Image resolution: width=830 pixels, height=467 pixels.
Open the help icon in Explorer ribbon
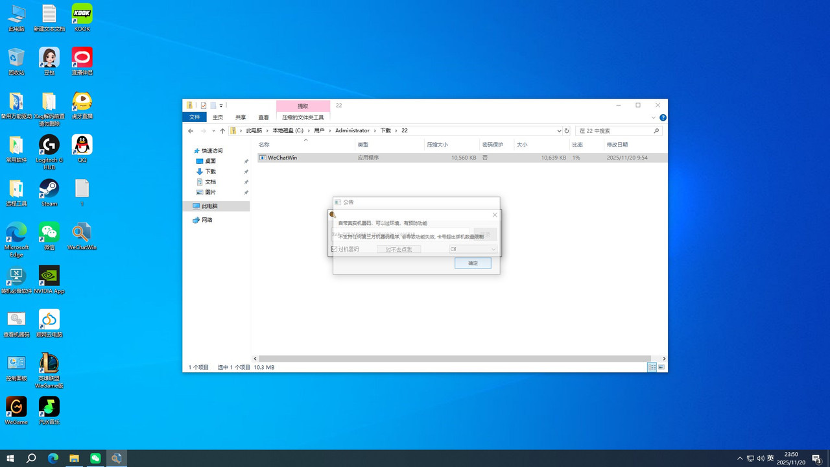point(663,118)
